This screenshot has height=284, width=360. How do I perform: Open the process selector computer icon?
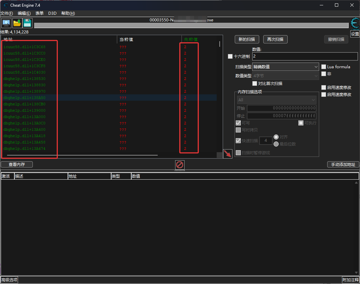tap(6, 23)
